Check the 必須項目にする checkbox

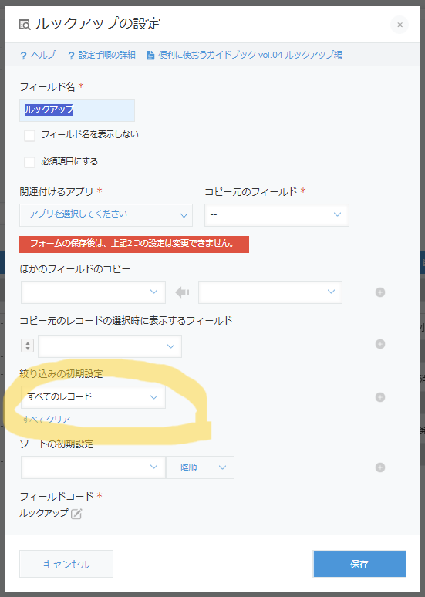[x=30, y=162]
